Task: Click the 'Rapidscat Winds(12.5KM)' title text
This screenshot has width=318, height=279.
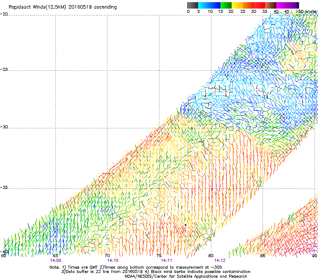Action: (37, 7)
